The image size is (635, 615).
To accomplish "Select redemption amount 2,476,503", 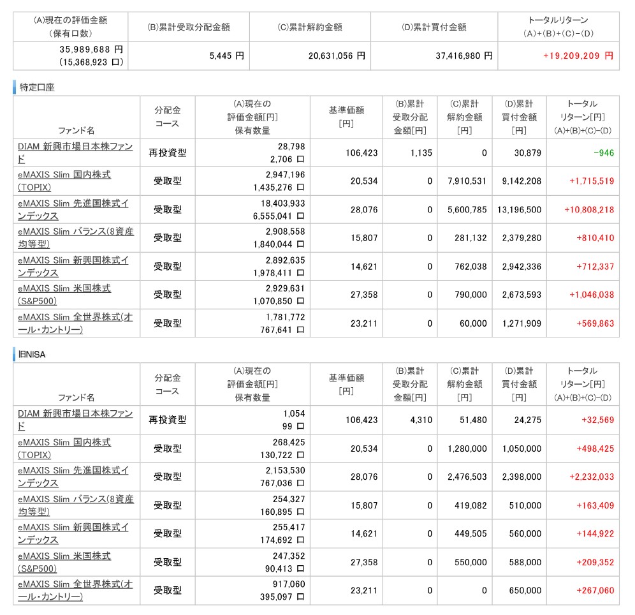I will (467, 477).
